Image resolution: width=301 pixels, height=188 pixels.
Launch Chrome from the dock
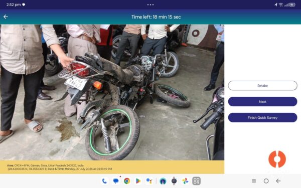click(127, 181)
